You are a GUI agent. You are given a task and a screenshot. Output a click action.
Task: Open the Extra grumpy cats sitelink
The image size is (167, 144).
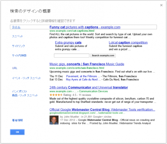[68, 43]
